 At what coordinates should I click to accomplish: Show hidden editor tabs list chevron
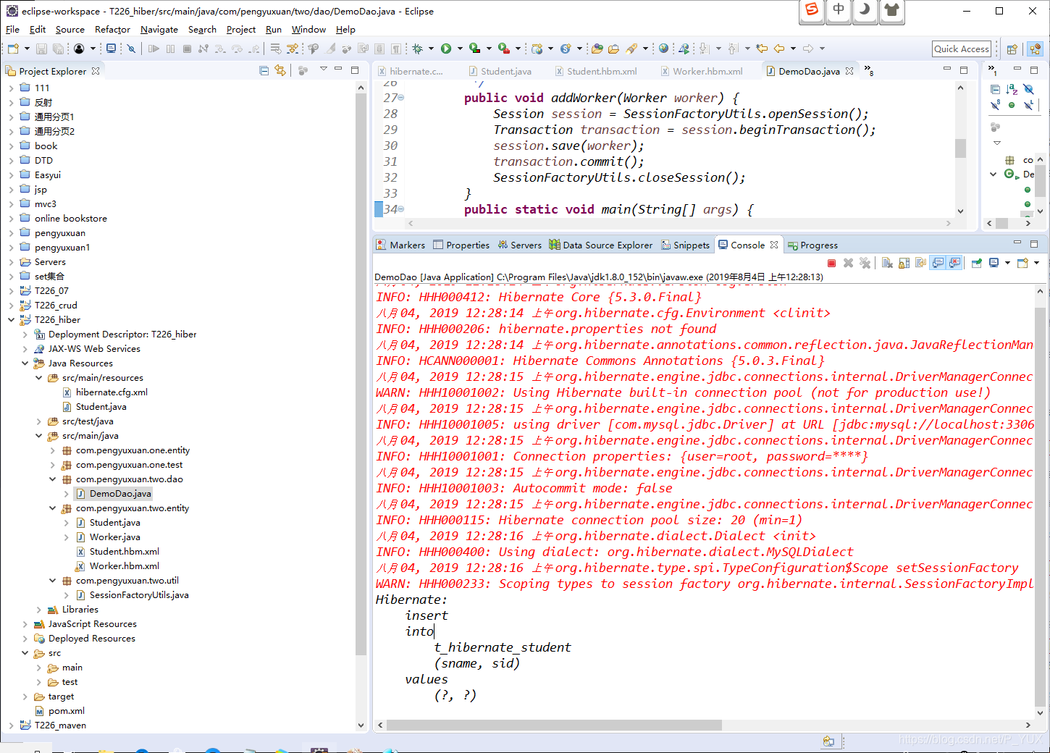(868, 70)
